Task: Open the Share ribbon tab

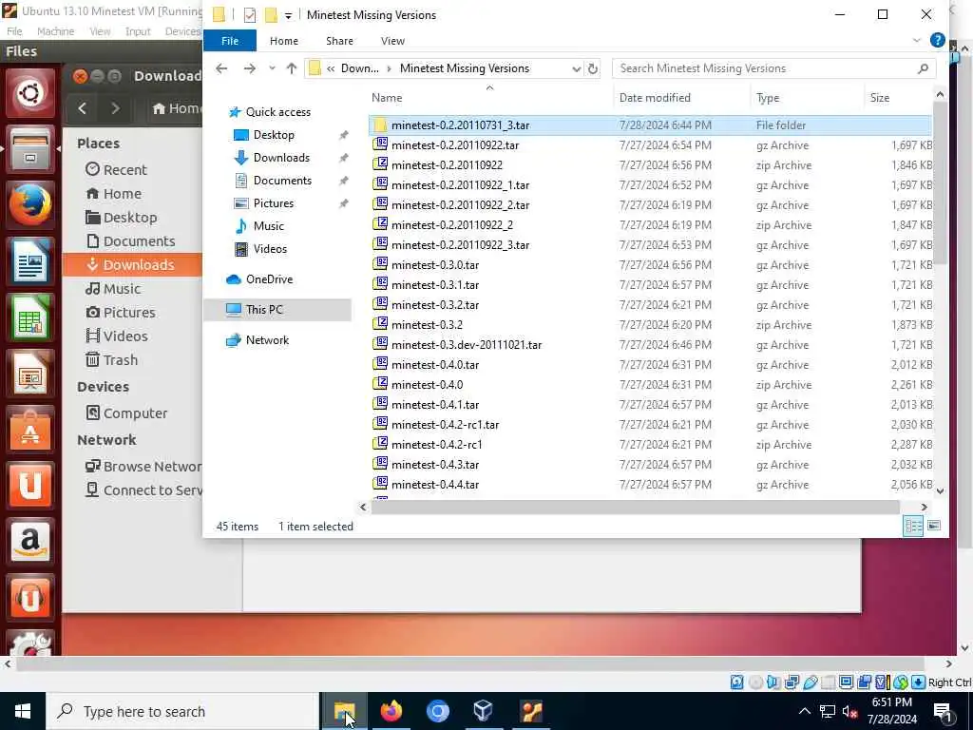Action: pos(339,41)
